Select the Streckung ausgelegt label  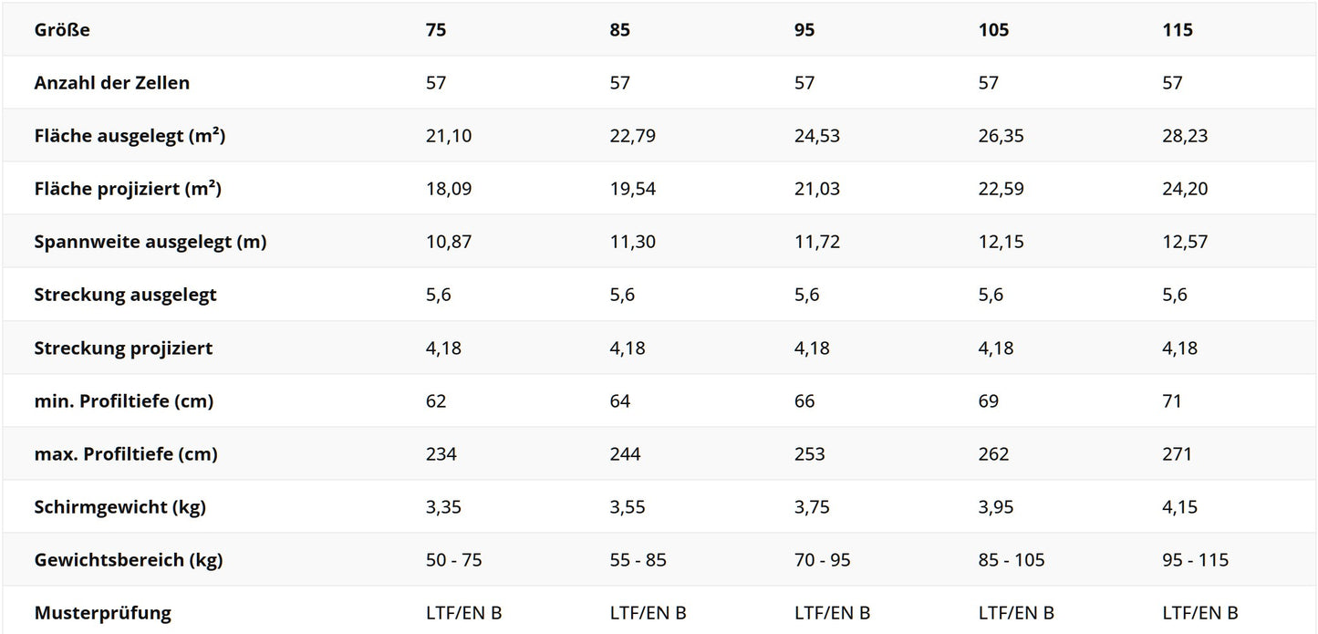coord(126,295)
